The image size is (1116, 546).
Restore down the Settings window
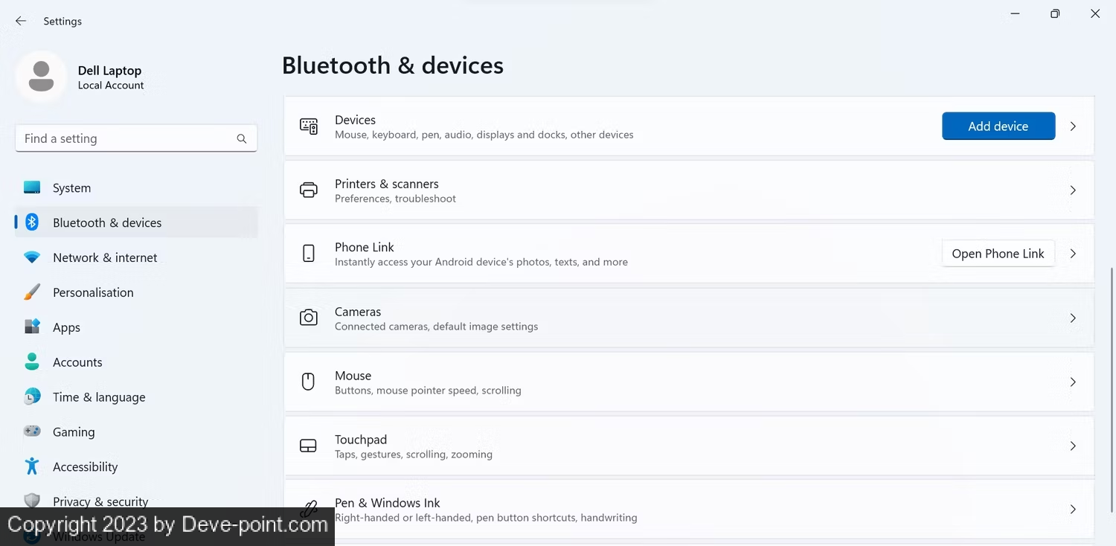point(1055,13)
